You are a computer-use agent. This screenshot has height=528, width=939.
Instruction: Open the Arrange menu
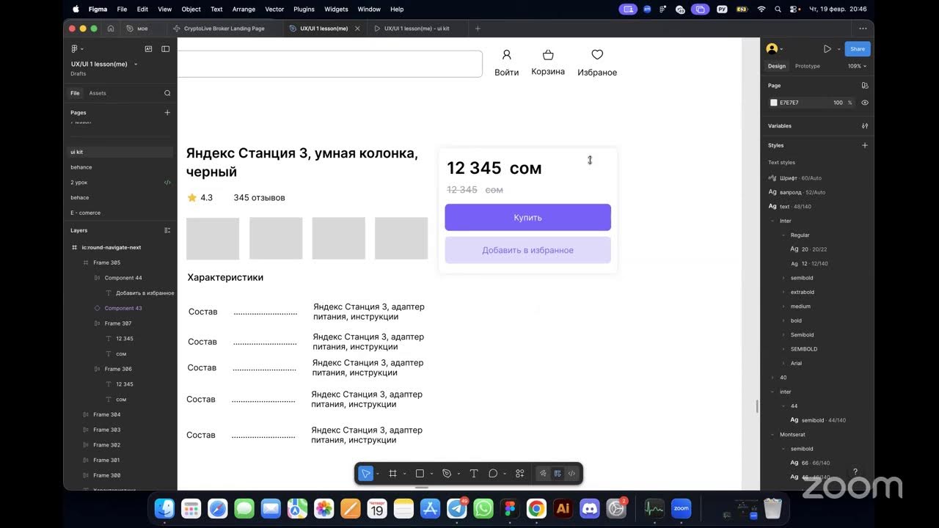[x=244, y=9]
